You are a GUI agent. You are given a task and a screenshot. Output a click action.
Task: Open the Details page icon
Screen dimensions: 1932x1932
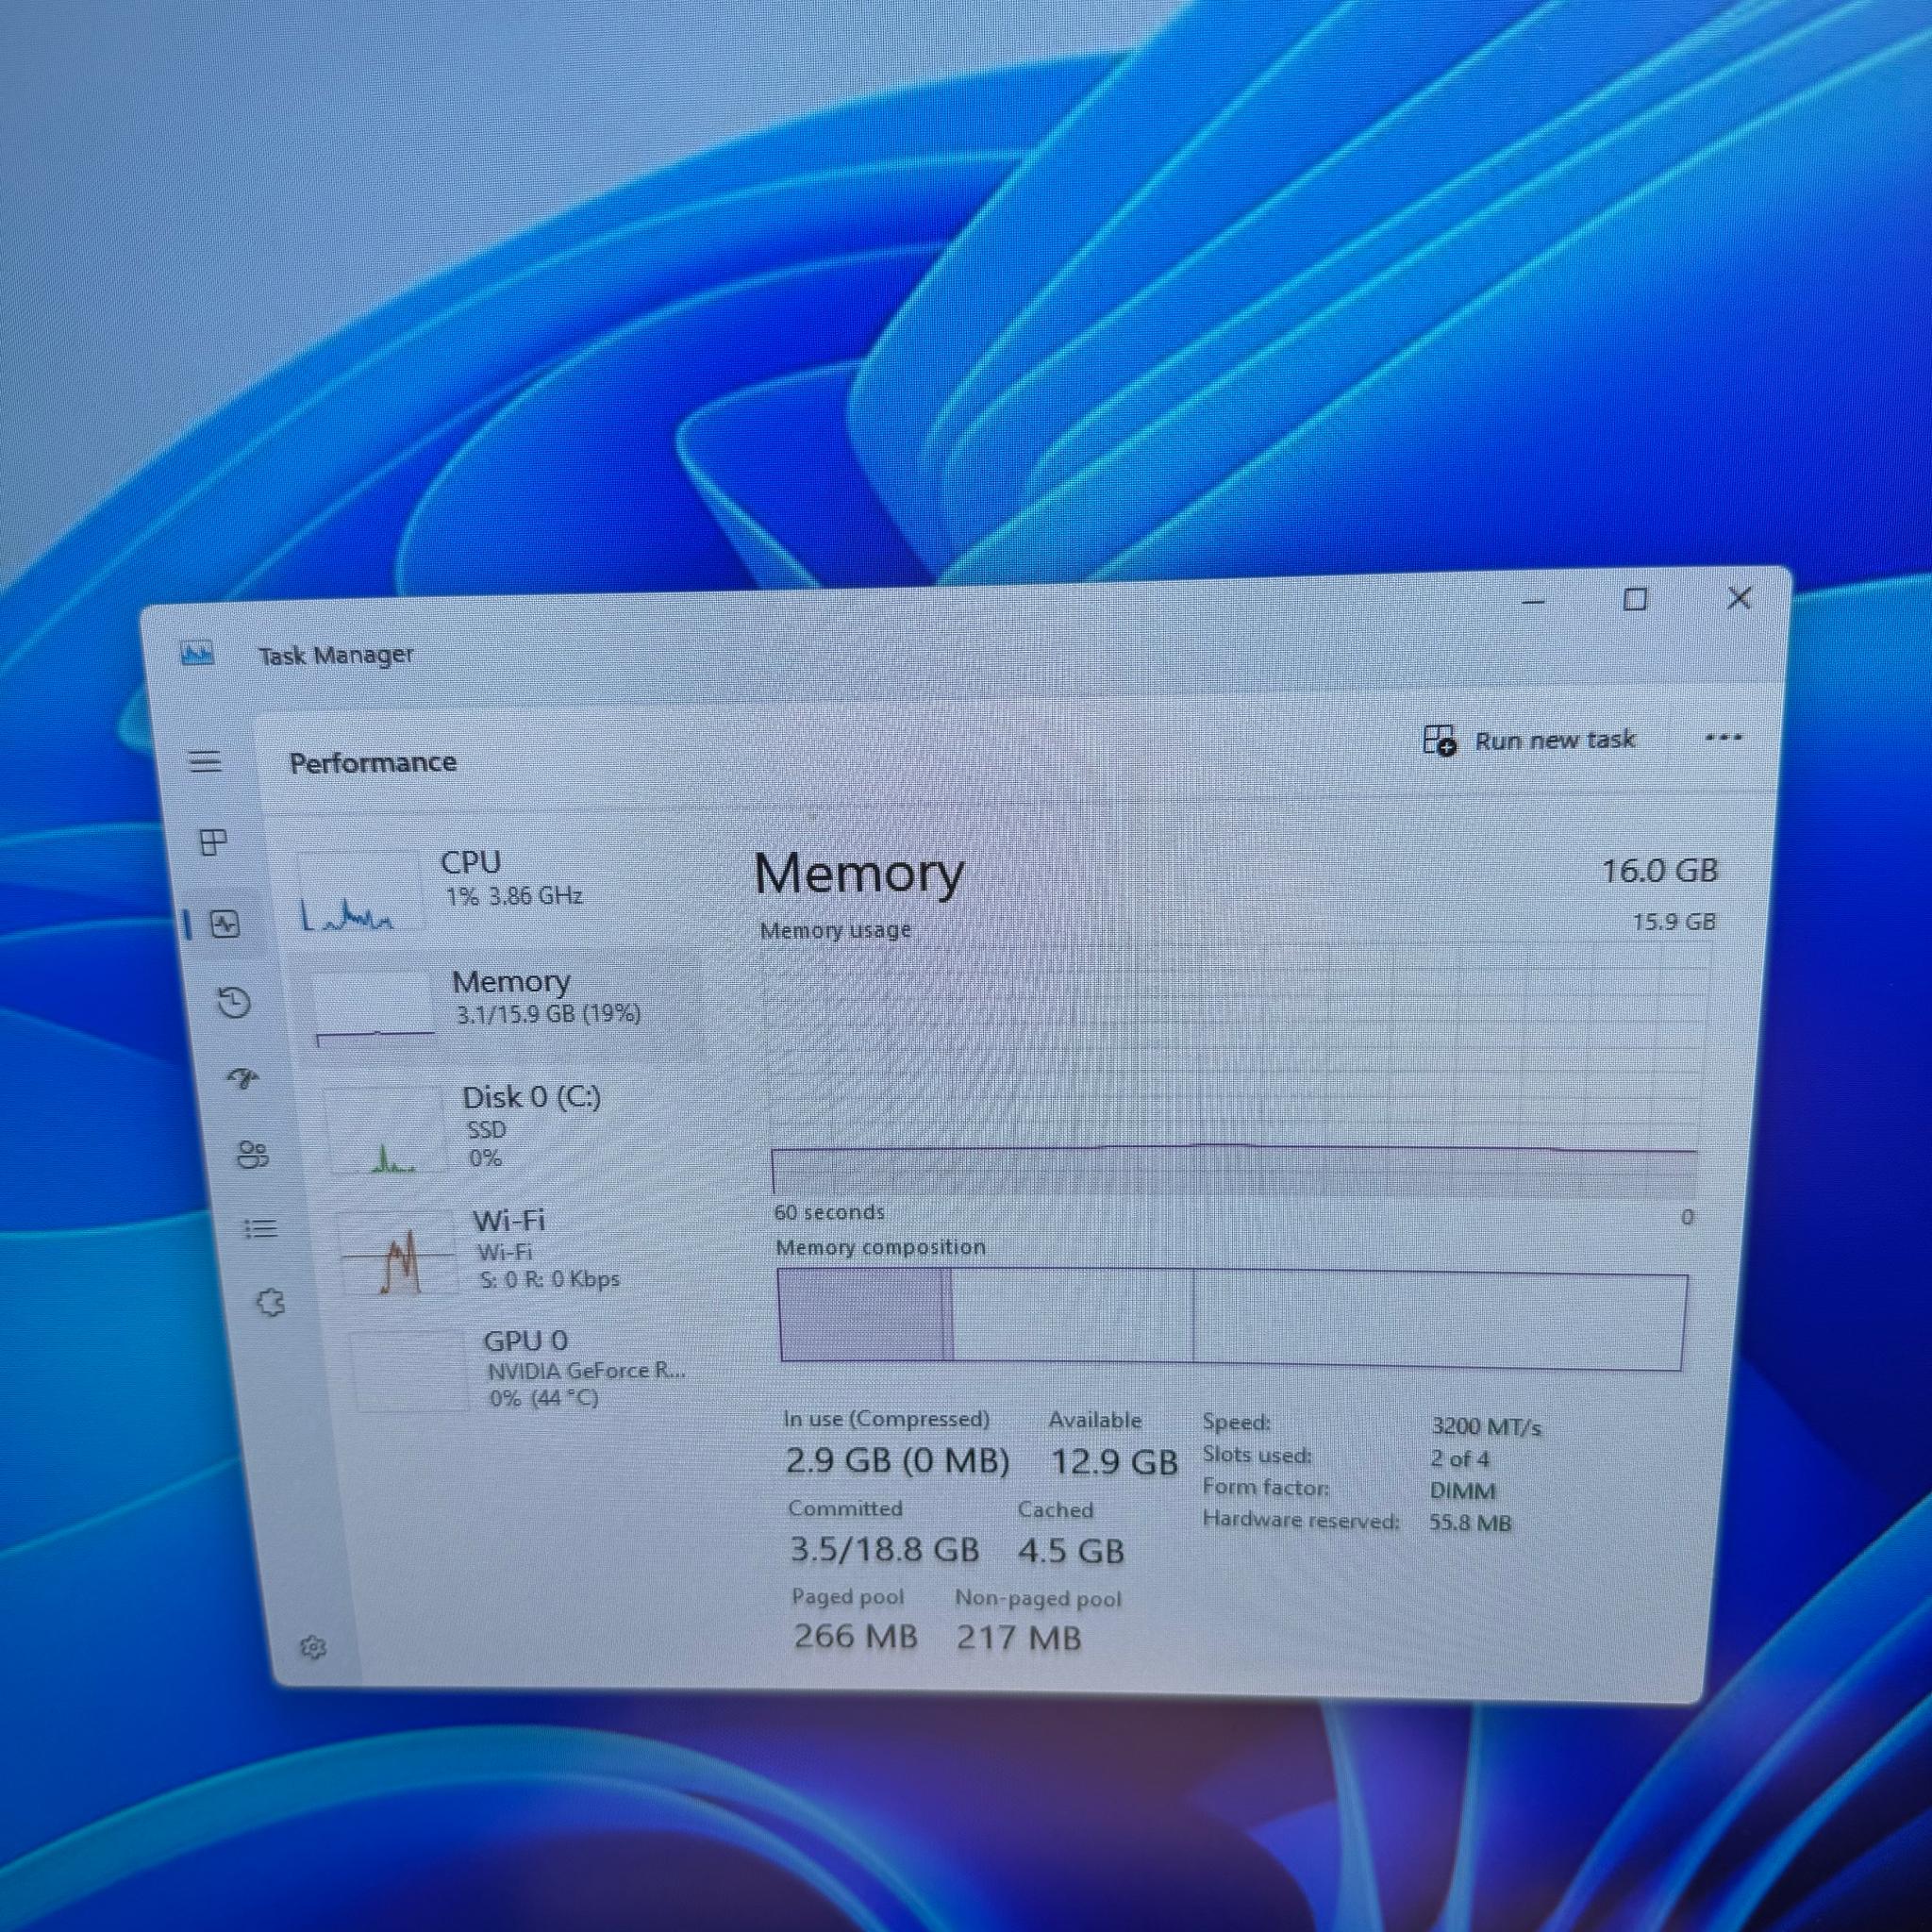pyautogui.click(x=260, y=1228)
